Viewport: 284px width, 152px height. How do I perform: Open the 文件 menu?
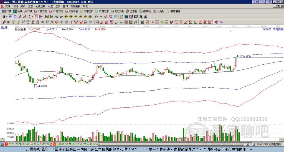pyautogui.click(x=8, y=6)
